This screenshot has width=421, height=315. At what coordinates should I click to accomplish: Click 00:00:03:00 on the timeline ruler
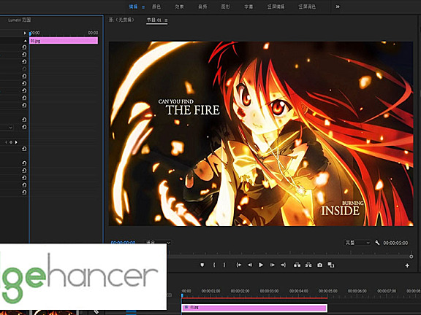tap(269, 291)
